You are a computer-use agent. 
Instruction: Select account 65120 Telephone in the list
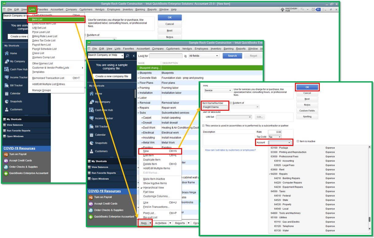[x=318, y=226]
